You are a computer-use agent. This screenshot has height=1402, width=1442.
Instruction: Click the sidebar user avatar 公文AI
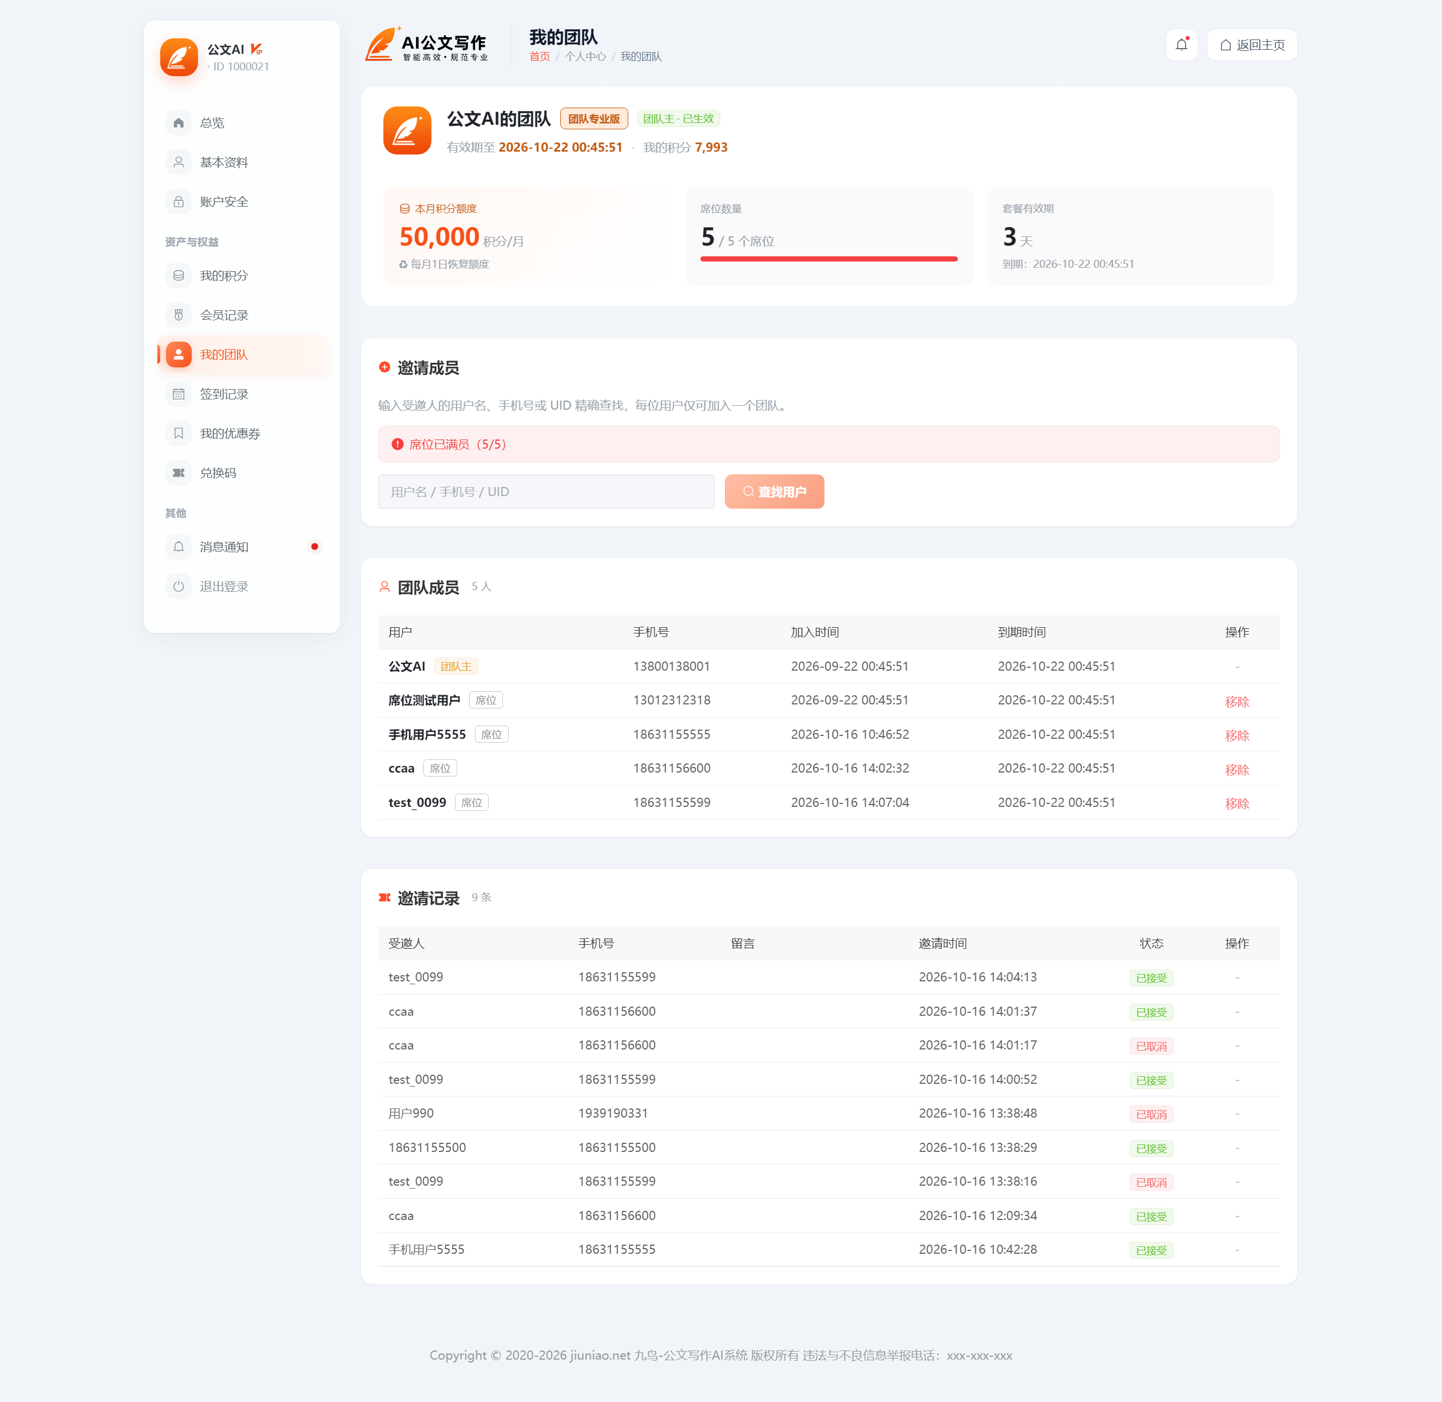179,57
